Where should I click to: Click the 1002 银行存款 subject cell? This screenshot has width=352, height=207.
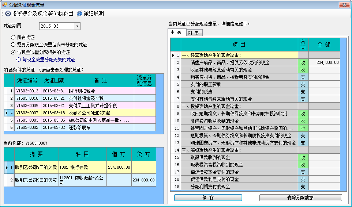[83, 167]
